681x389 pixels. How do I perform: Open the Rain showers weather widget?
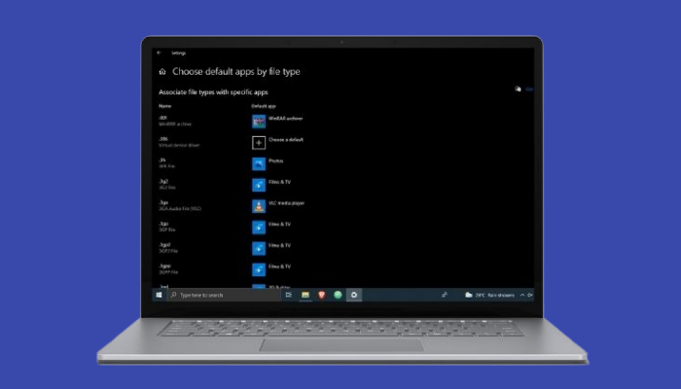489,295
